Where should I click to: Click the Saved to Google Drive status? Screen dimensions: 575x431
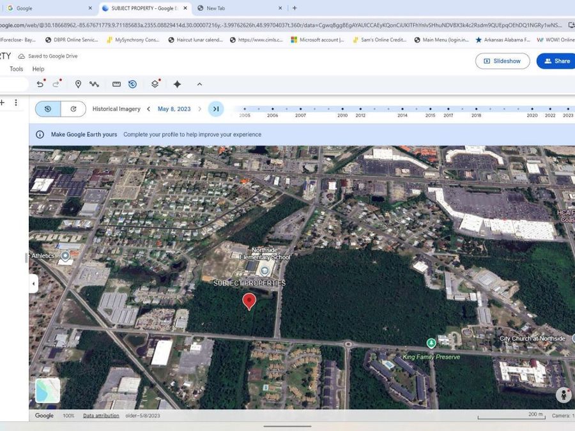coord(48,56)
